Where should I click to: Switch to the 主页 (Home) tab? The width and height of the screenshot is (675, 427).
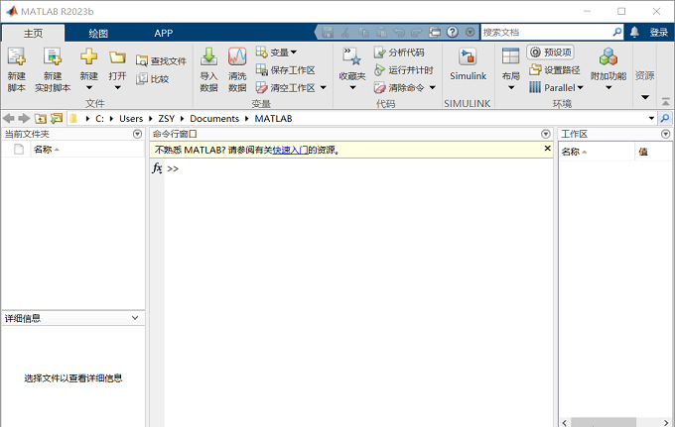click(33, 33)
